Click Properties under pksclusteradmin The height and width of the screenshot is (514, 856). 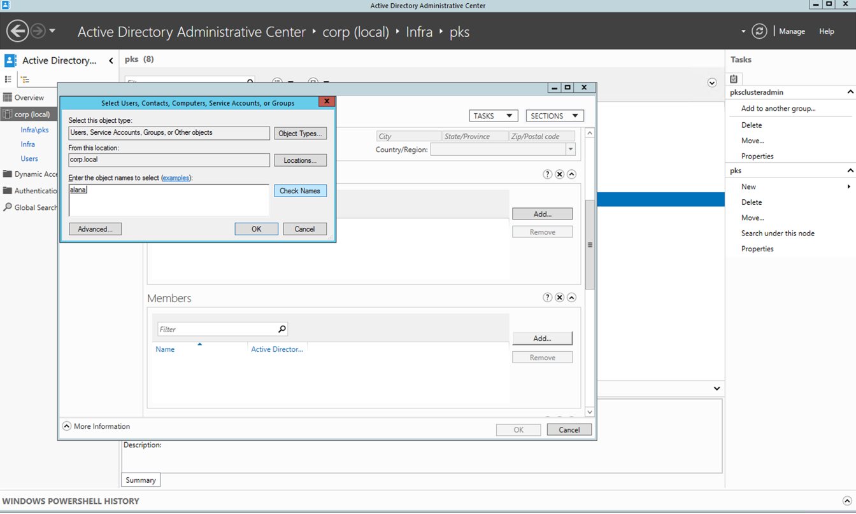point(757,156)
